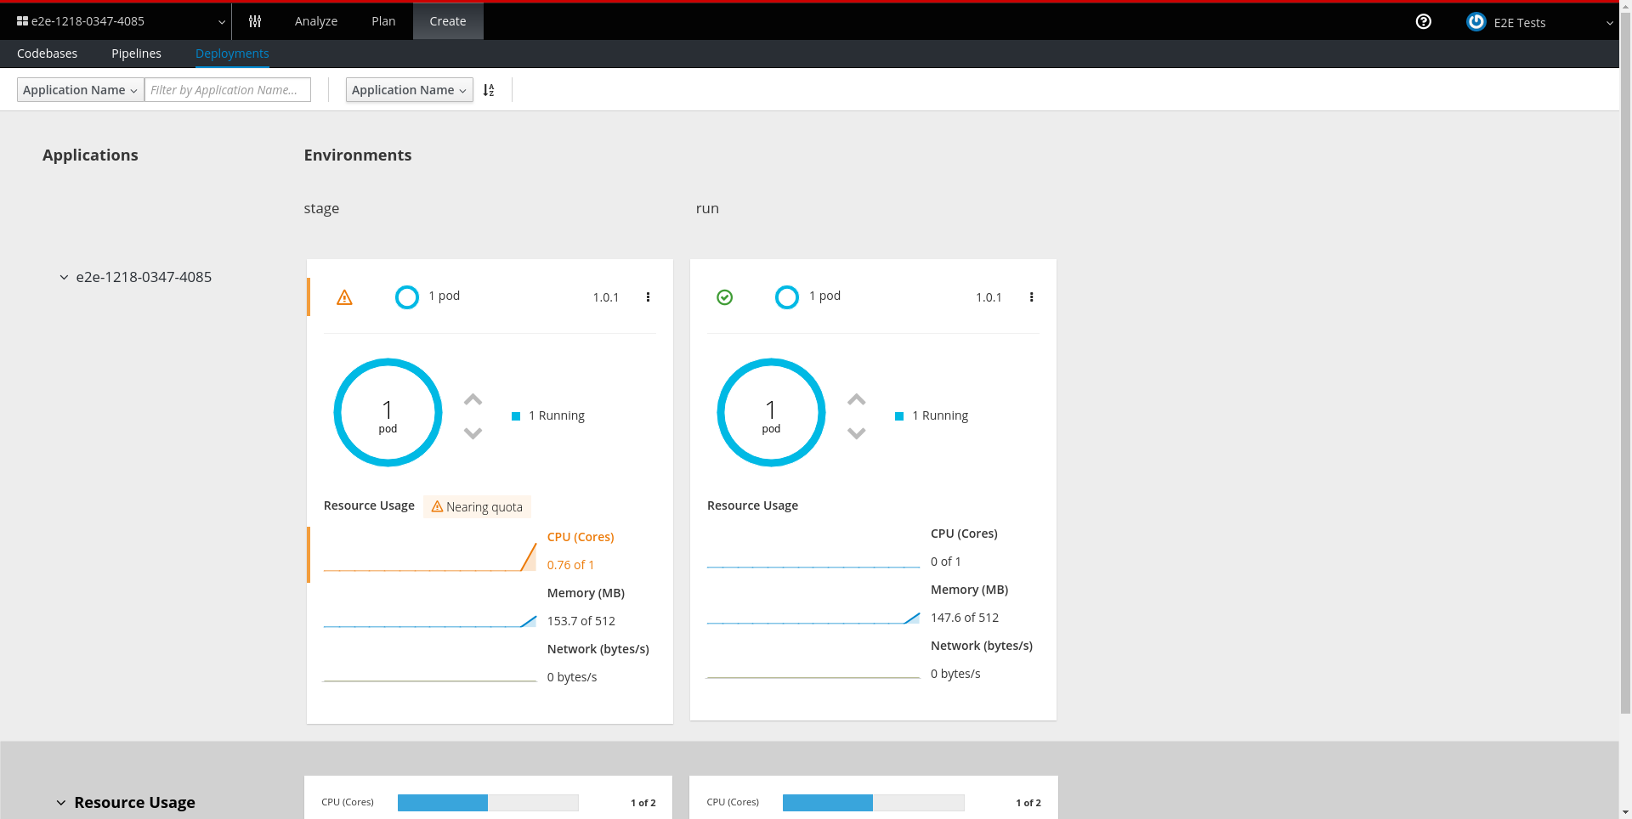Click version 1.0.1 on the run deployment
The height and width of the screenshot is (819, 1632).
[989, 297]
